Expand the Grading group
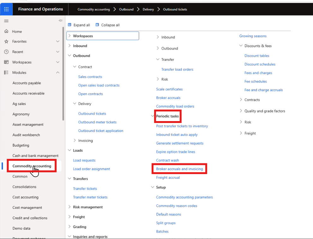Viewport: 313px width, 239px height. (x=69, y=227)
